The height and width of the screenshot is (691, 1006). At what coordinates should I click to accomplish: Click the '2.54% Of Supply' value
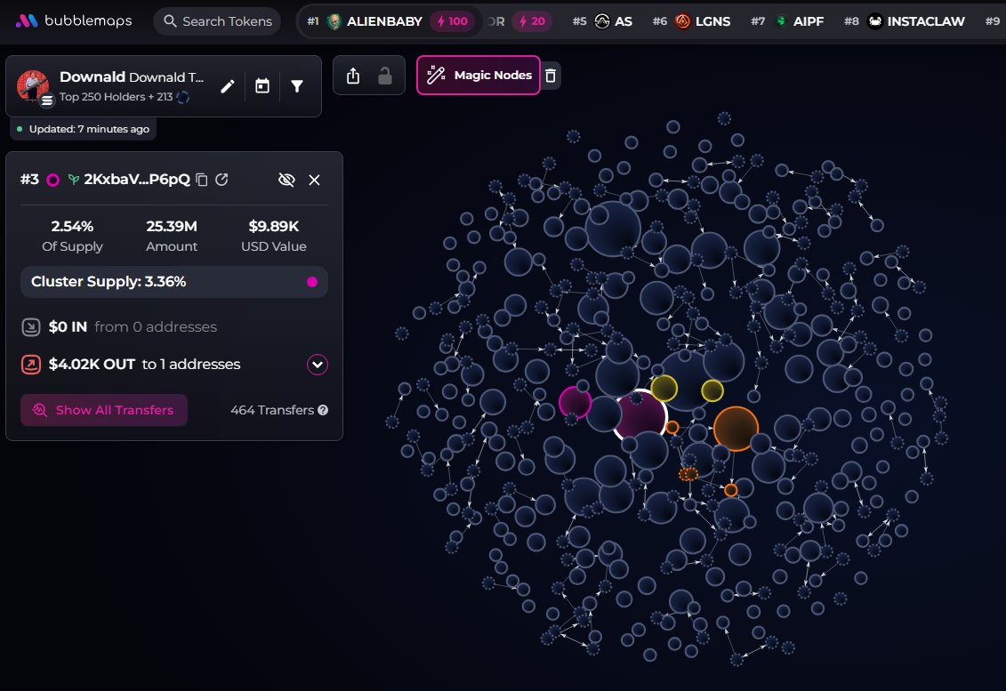(73, 236)
